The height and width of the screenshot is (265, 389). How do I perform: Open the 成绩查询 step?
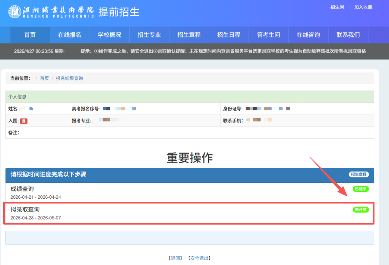22,189
